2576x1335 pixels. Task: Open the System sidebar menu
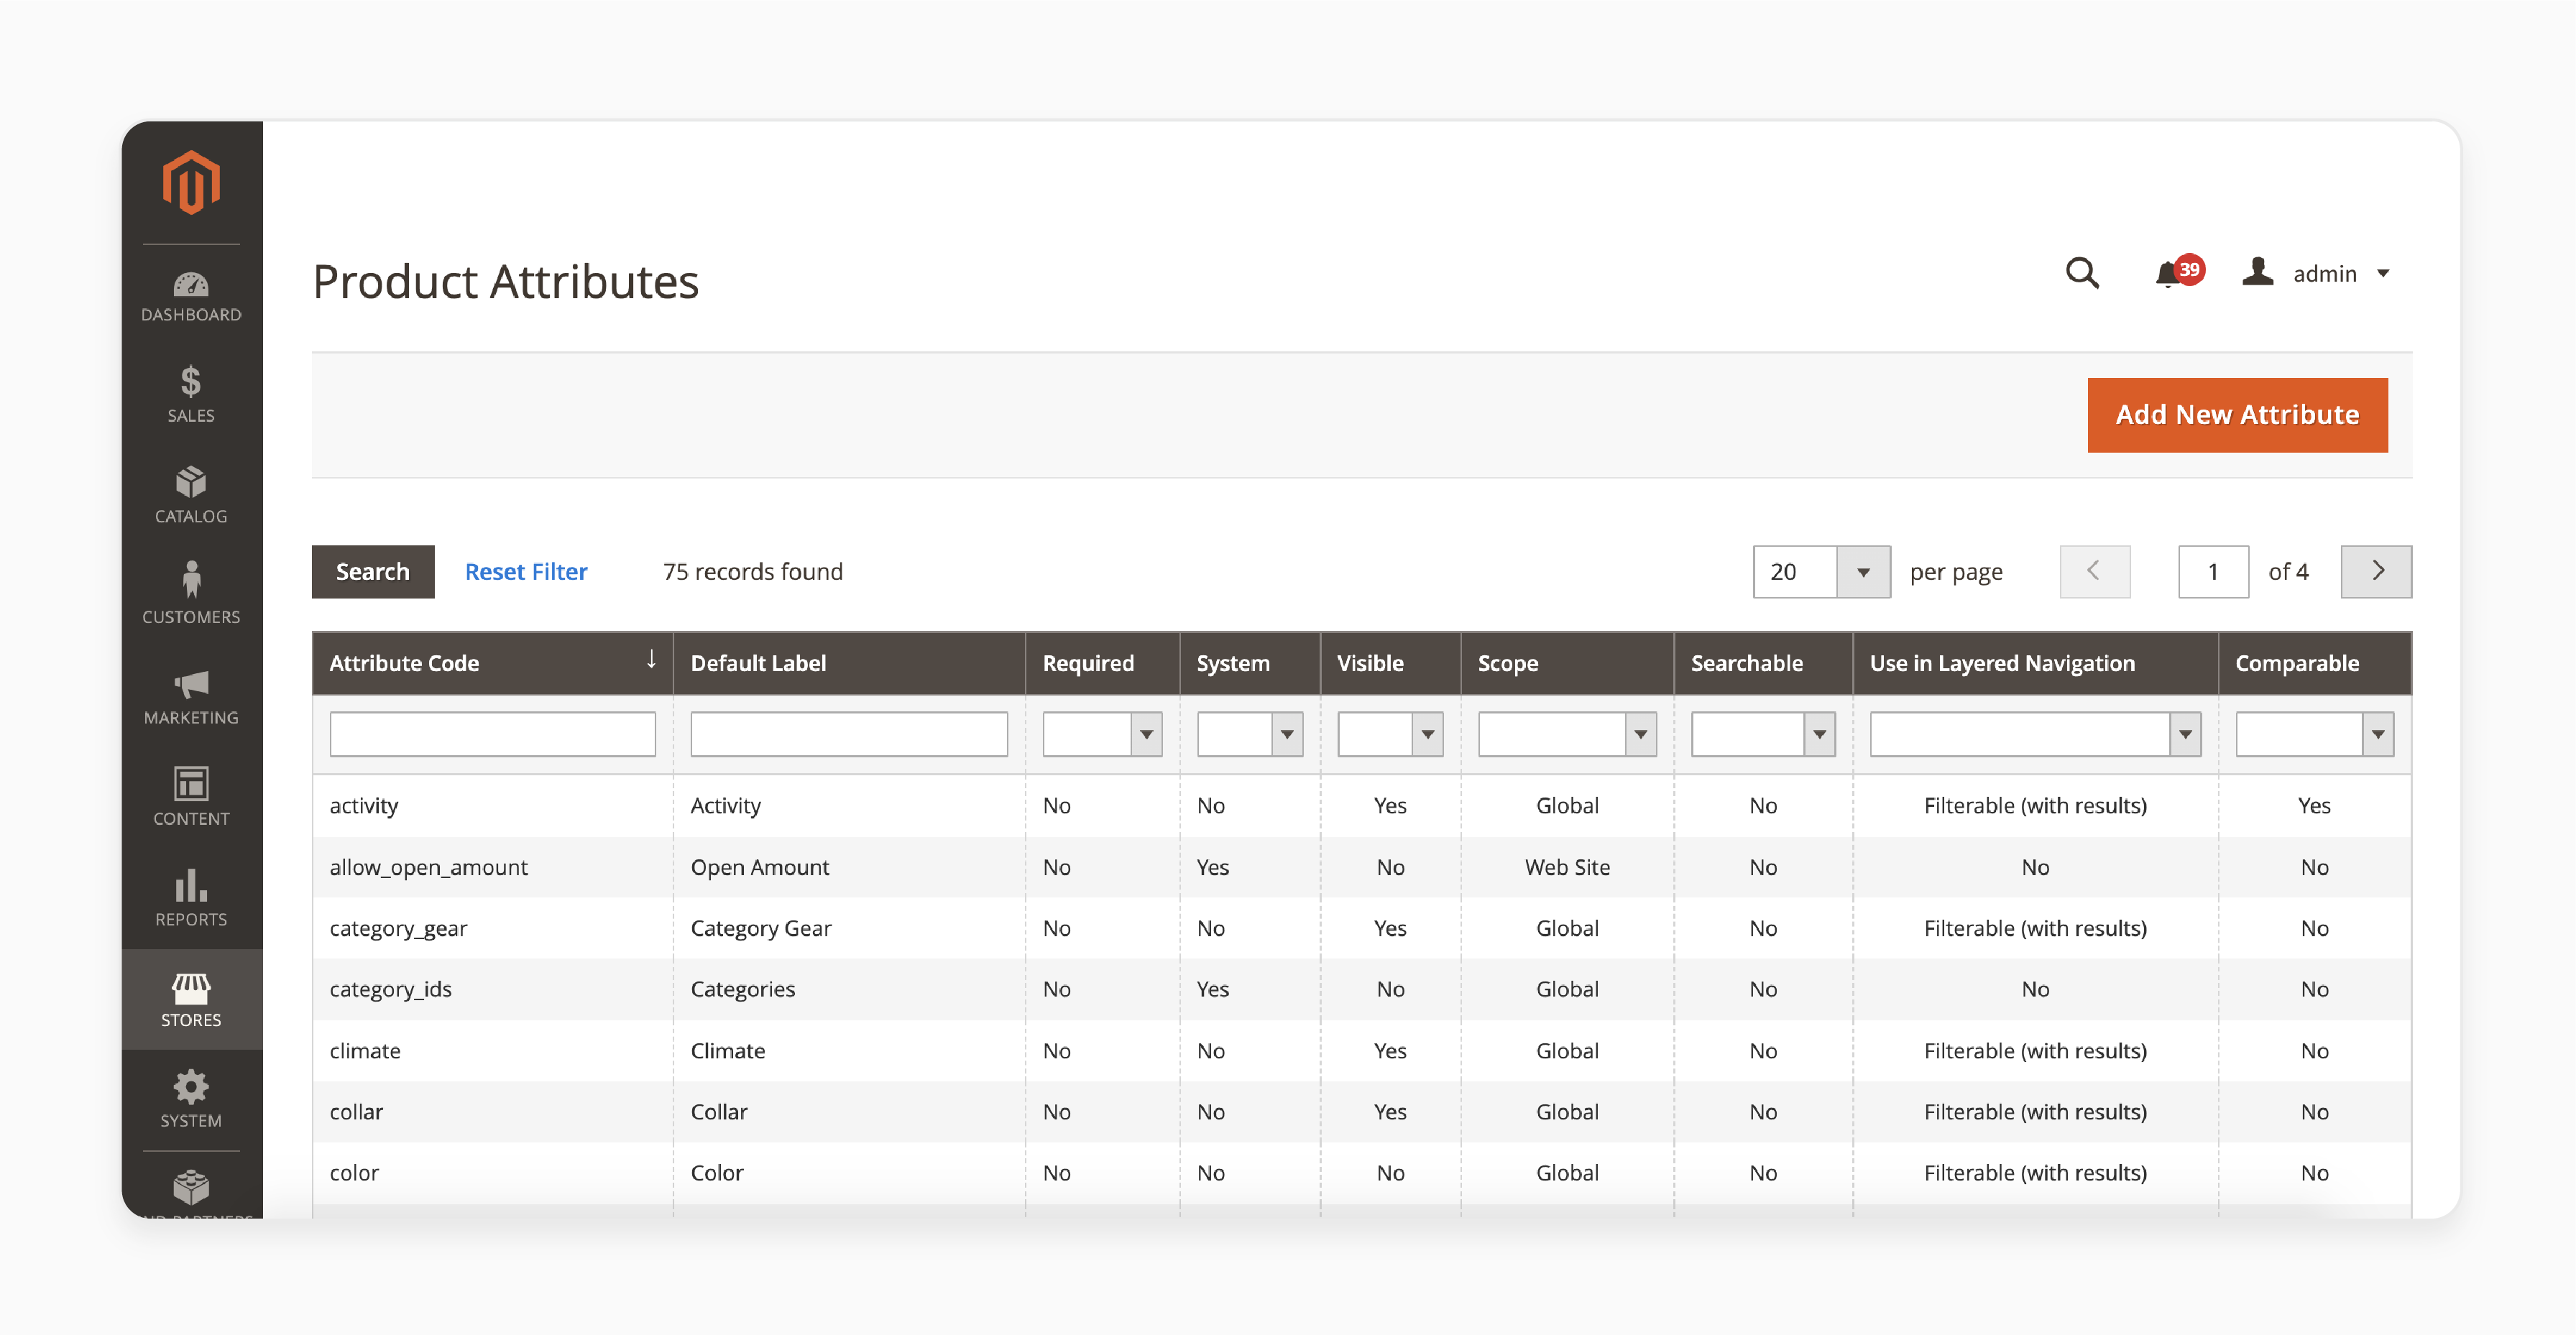pos(191,1099)
